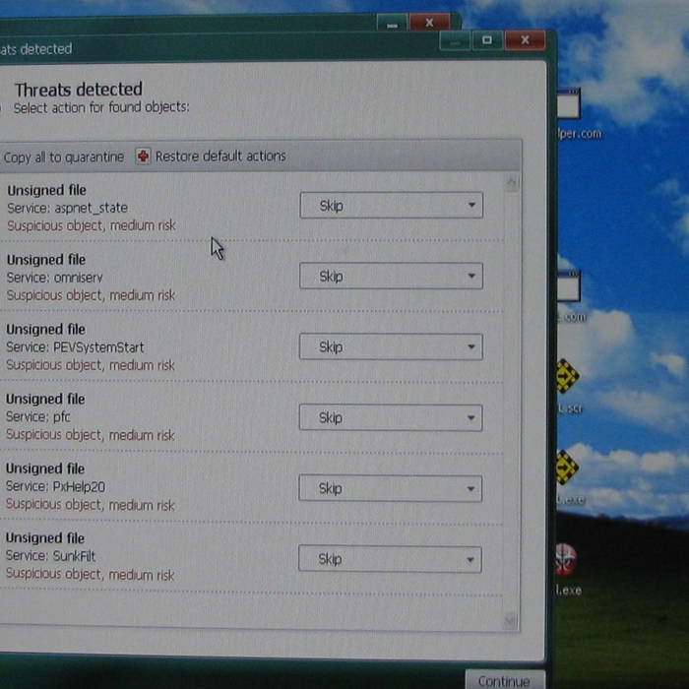Image resolution: width=689 pixels, height=689 pixels.
Task: Click the Continue button
Action: [504, 680]
